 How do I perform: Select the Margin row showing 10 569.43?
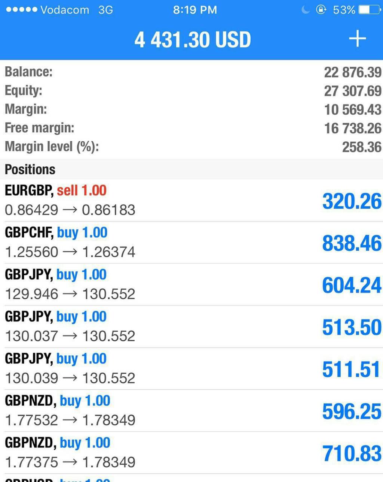pyautogui.click(x=191, y=109)
